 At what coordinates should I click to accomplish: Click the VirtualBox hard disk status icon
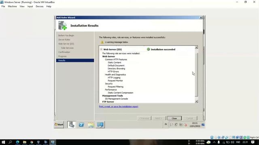[212, 137]
